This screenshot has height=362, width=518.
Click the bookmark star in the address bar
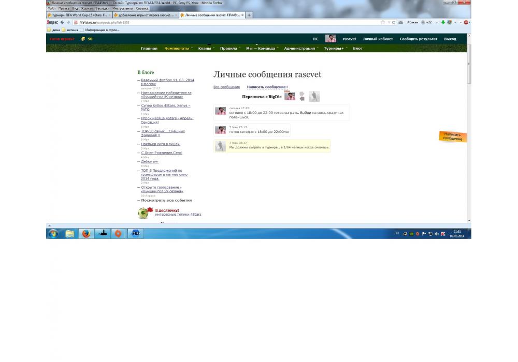coord(383,22)
